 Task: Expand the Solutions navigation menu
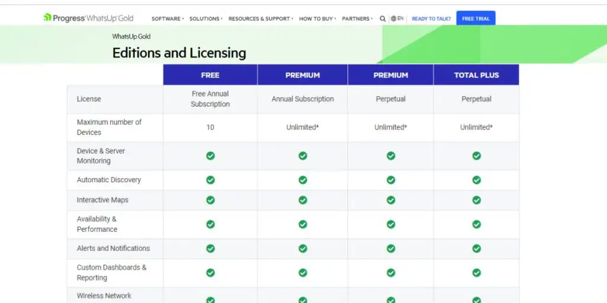point(206,18)
